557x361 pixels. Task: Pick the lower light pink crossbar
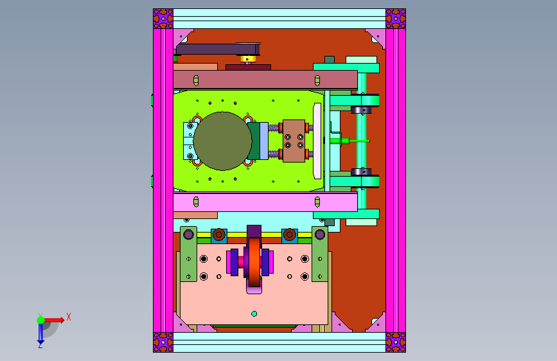[x=265, y=202]
